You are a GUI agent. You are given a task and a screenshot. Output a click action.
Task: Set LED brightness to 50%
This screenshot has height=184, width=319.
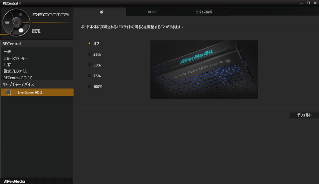point(89,65)
